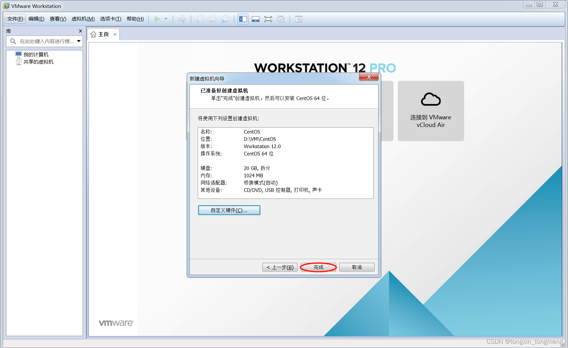Click the 取消 button in wizard

pos(357,267)
